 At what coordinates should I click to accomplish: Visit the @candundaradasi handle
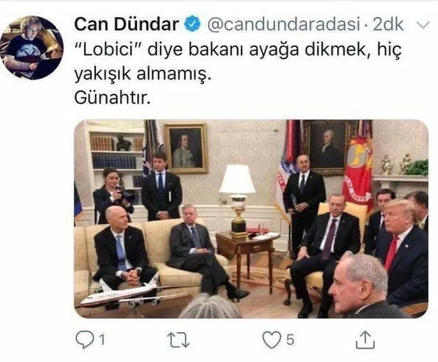click(x=284, y=24)
